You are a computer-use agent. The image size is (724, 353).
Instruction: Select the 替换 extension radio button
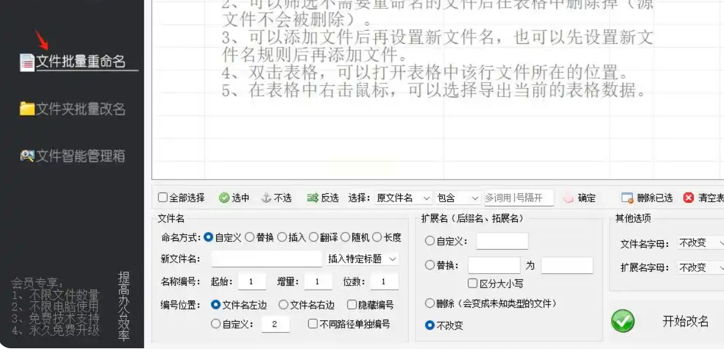pos(430,265)
